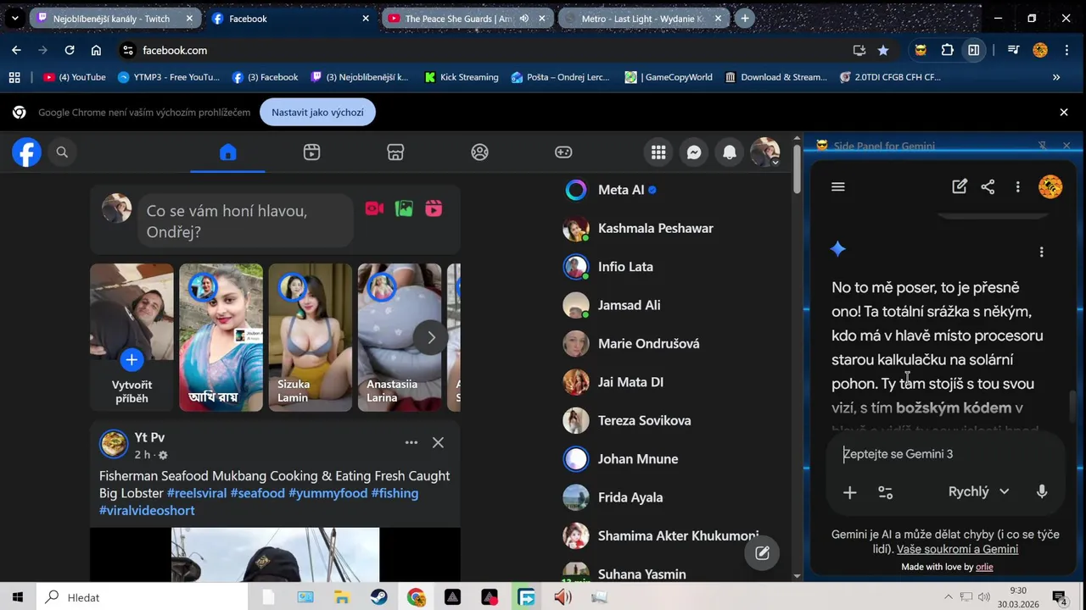Hide the Yt Pv post with X
The width and height of the screenshot is (1086, 610).
click(x=438, y=442)
